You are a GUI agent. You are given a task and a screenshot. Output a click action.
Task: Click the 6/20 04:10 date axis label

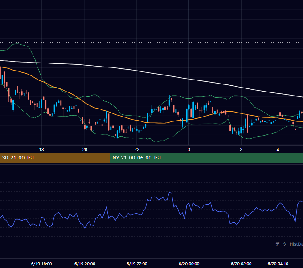point(278,264)
